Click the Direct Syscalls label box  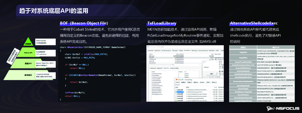(x=45, y=42)
